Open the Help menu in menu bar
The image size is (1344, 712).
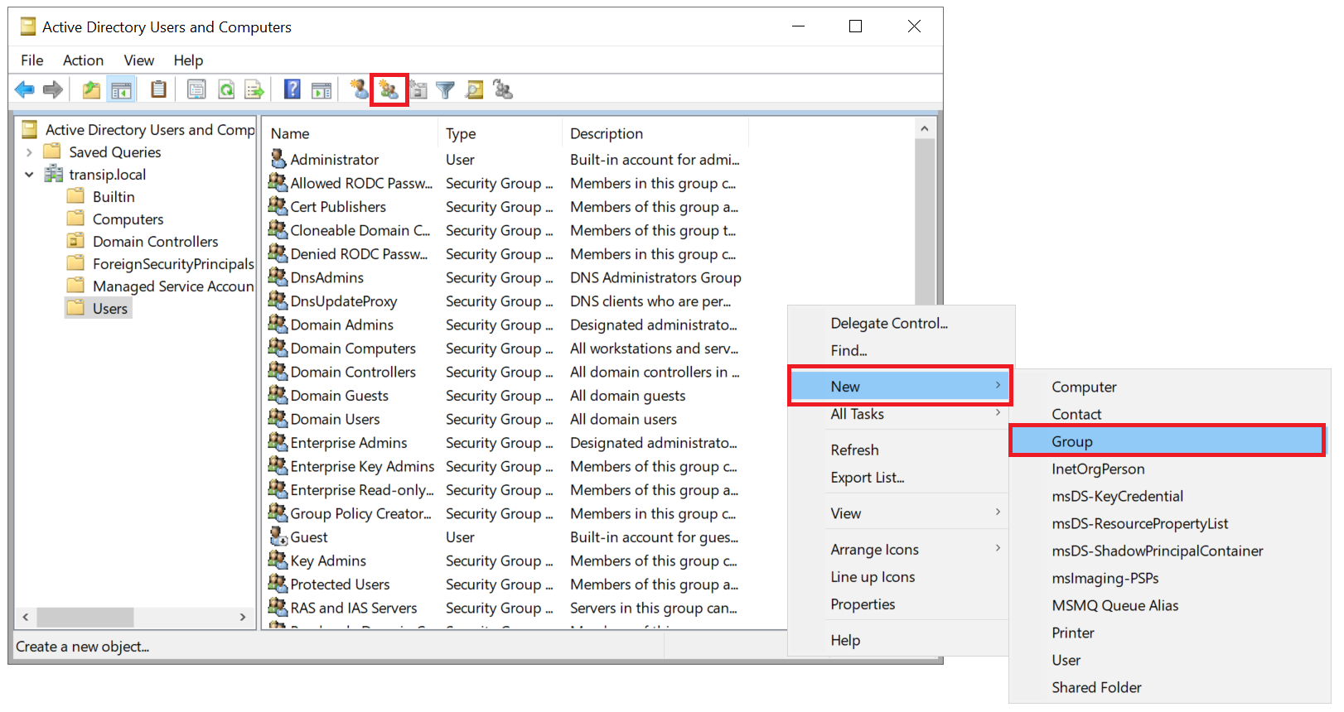pos(188,60)
